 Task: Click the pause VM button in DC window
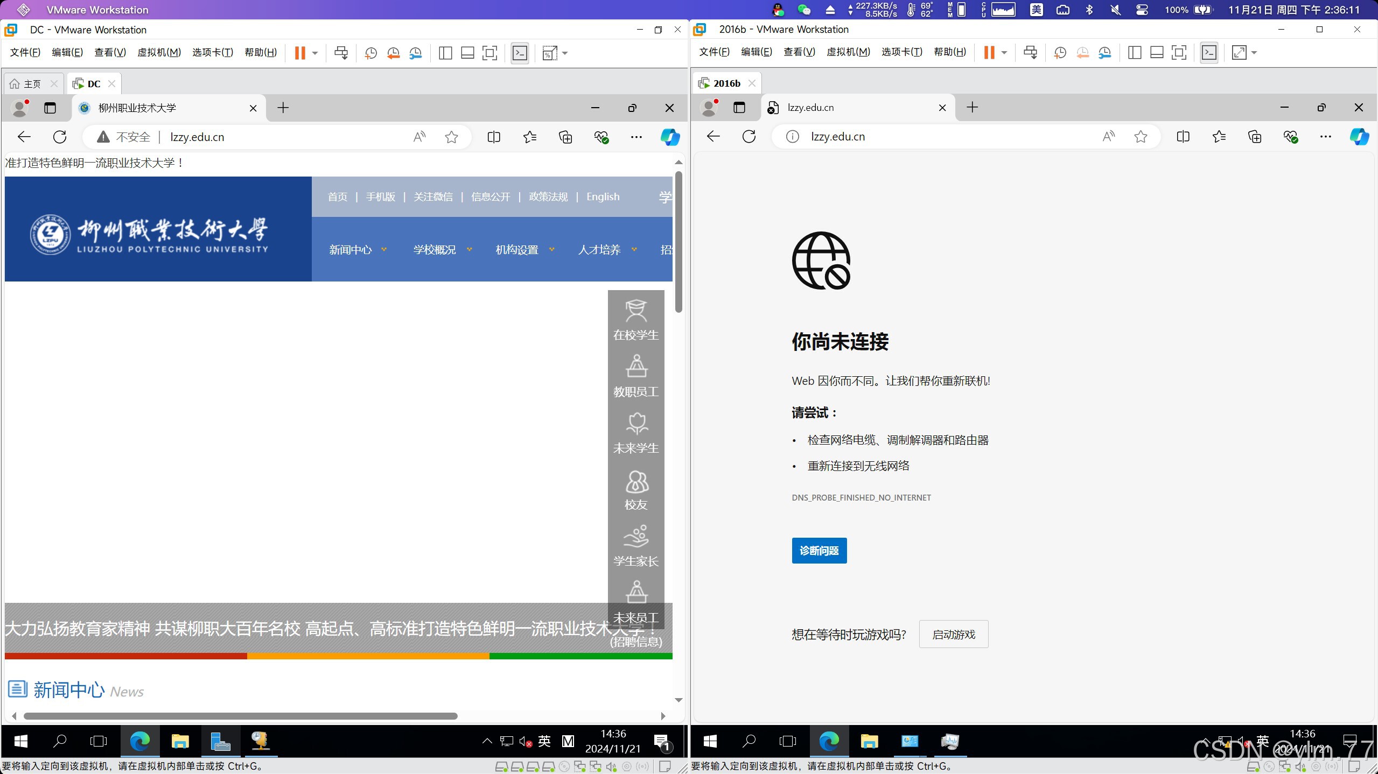click(300, 53)
